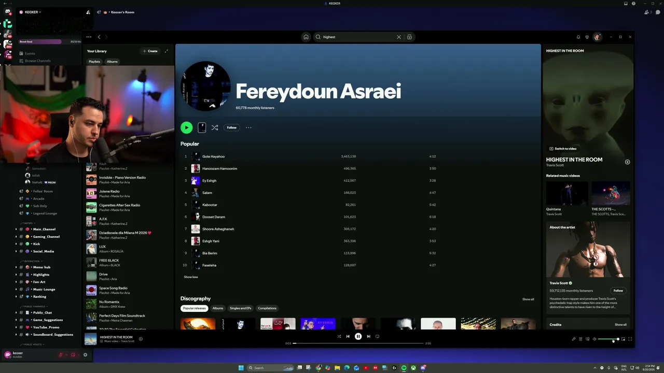The height and width of the screenshot is (373, 664).
Task: Toggle Discord headphone deafen
Action: tap(73, 355)
